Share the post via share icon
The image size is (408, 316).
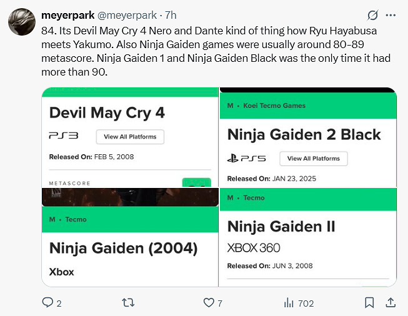[x=391, y=303]
